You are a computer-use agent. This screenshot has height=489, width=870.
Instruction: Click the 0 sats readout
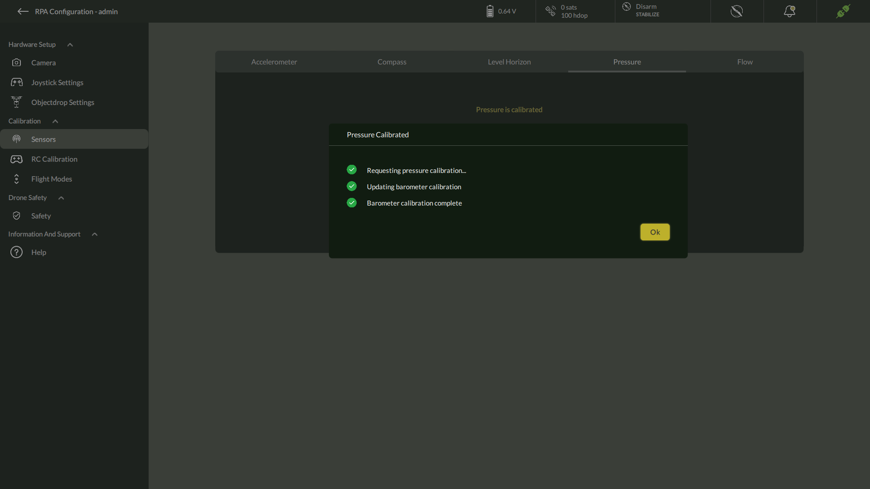[x=569, y=7]
